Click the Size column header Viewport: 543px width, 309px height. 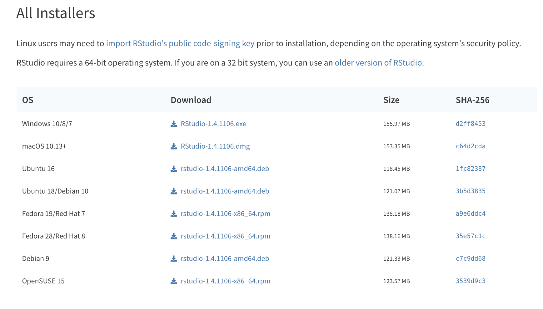pos(391,100)
